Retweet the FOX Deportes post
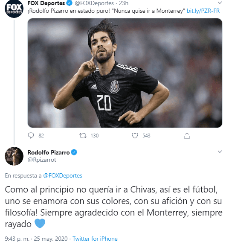Screen dimensions: 226x245 tap(83, 136)
